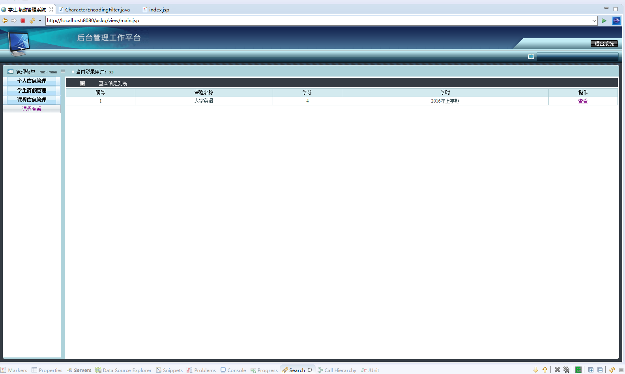Open the Snippets view tab
Viewport: 625px width, 374px height.
[169, 370]
